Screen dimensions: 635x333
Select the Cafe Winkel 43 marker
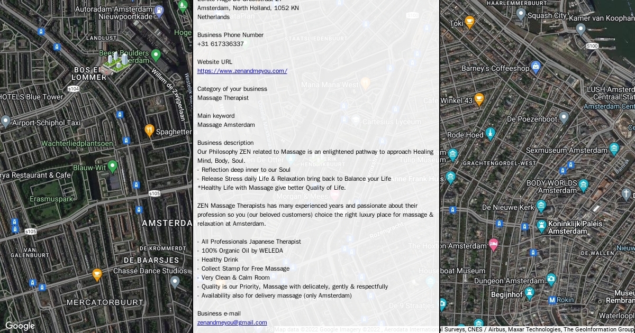(x=479, y=99)
